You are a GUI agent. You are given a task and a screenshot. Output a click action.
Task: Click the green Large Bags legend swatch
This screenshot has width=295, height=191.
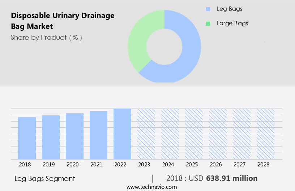(208, 24)
